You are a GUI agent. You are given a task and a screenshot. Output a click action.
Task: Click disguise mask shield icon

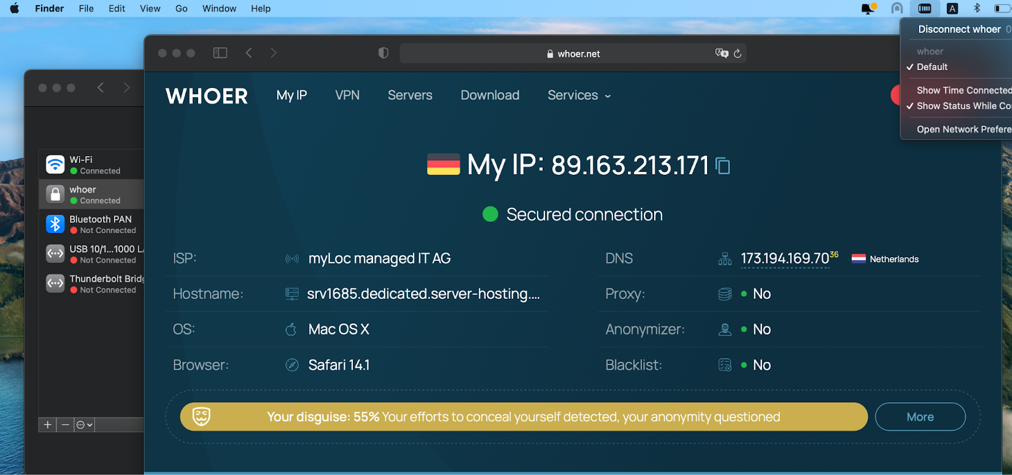click(x=201, y=416)
